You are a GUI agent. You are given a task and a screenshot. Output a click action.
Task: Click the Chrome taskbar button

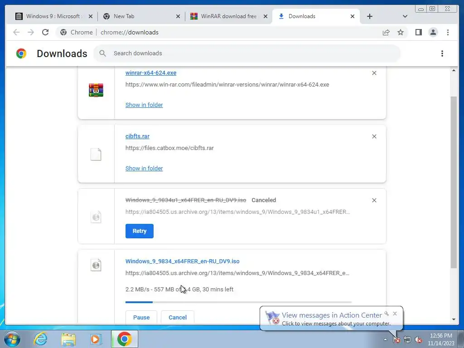pos(124,339)
